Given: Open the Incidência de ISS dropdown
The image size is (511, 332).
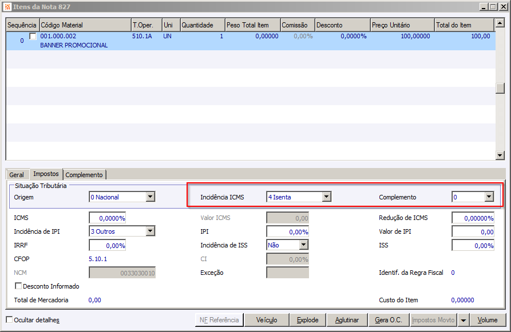Looking at the screenshot, I should pyautogui.click(x=303, y=245).
